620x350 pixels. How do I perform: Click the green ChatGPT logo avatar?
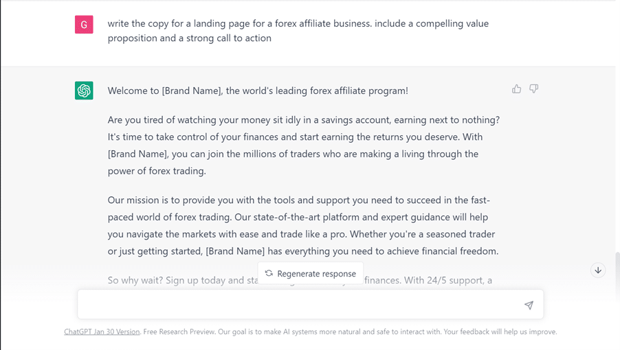84,91
